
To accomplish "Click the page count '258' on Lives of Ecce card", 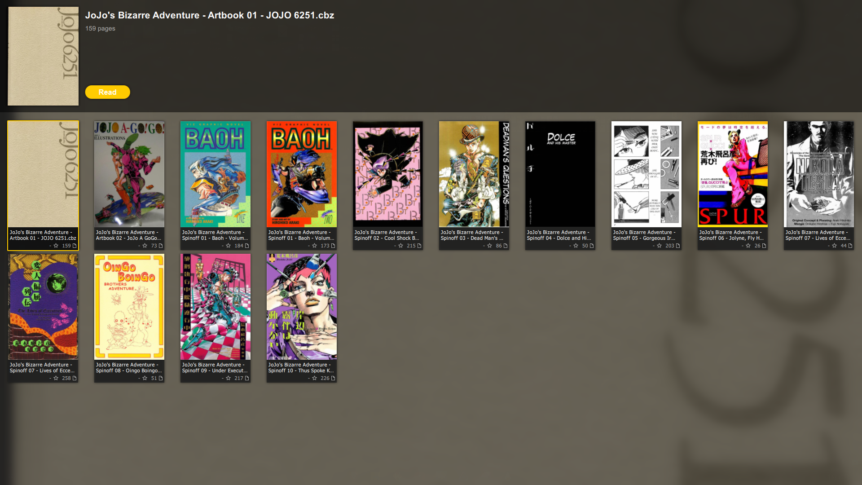I will (x=66, y=378).
